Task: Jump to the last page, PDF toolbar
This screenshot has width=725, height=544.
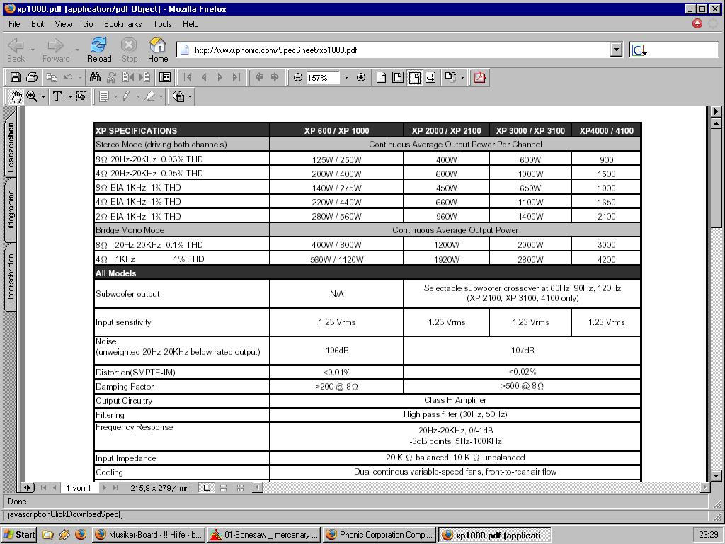Action: pyautogui.click(x=236, y=77)
